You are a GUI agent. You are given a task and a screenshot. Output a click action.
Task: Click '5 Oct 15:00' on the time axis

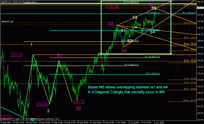[x=159, y=123]
